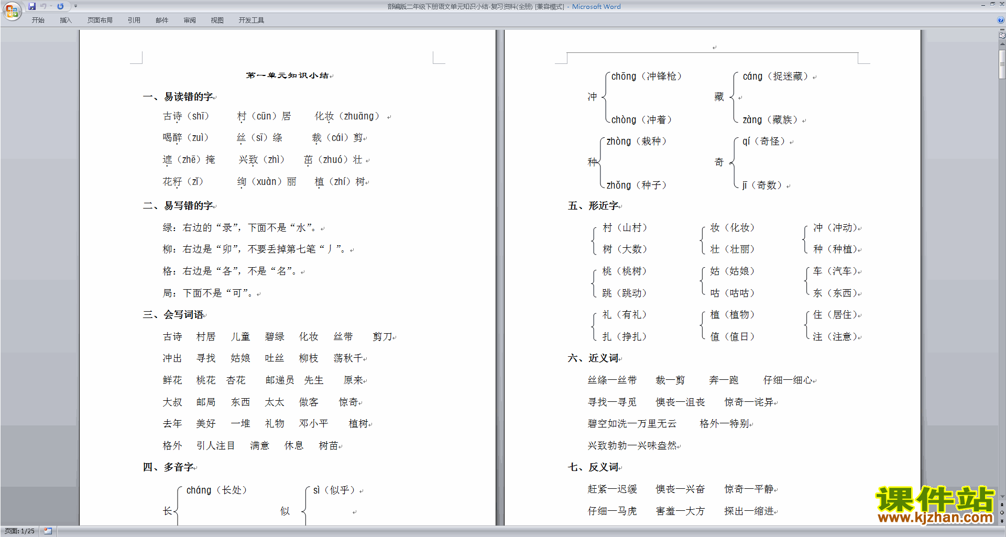Image resolution: width=1006 pixels, height=537 pixels.
Task: Click the text chōng（冲锋枪）
Action: click(x=647, y=76)
